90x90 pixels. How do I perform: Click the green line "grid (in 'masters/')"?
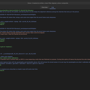[x=6, y=47]
